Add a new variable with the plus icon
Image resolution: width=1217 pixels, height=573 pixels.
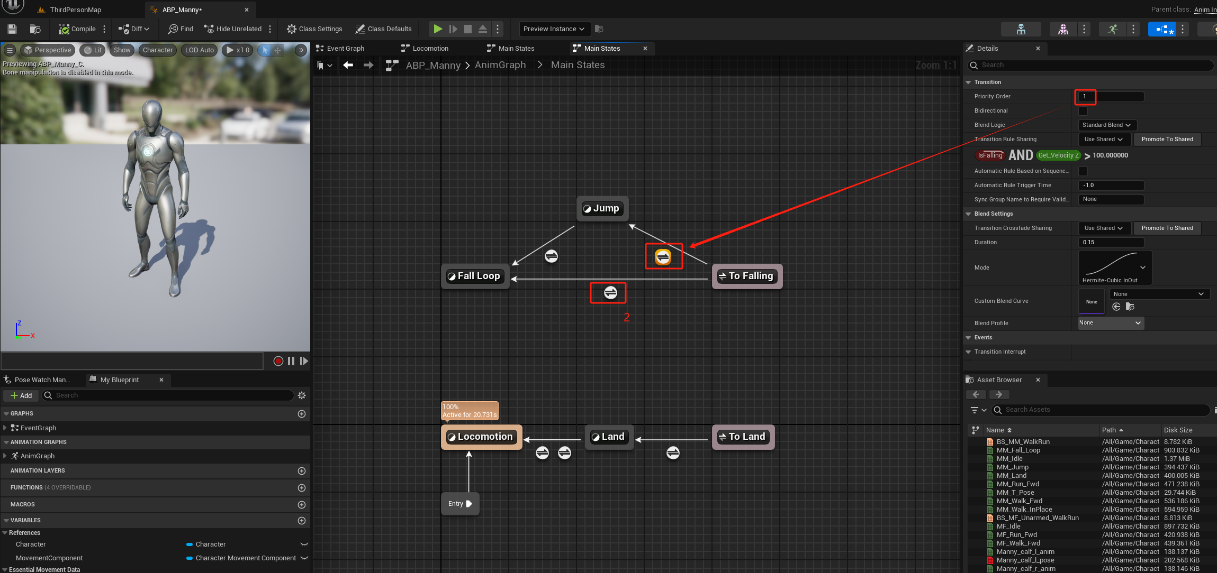click(x=302, y=521)
